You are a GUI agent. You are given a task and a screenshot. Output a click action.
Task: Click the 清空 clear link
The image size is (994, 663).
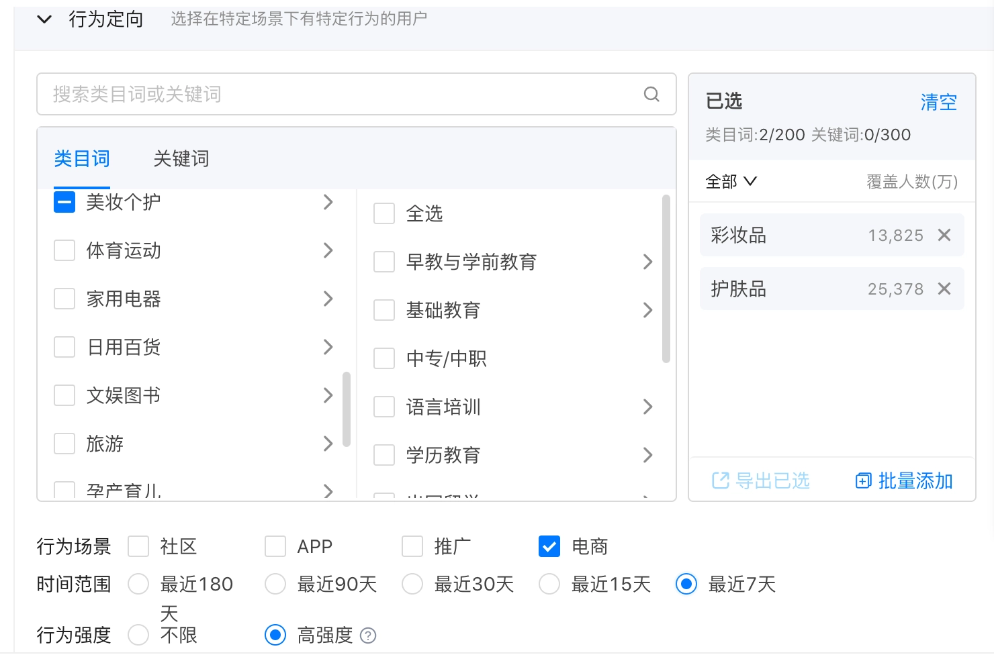pyautogui.click(x=938, y=101)
